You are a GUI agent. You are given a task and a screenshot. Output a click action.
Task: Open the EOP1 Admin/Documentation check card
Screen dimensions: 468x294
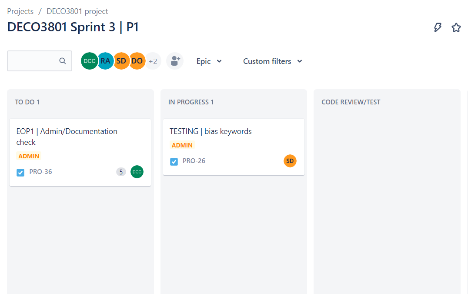click(67, 137)
